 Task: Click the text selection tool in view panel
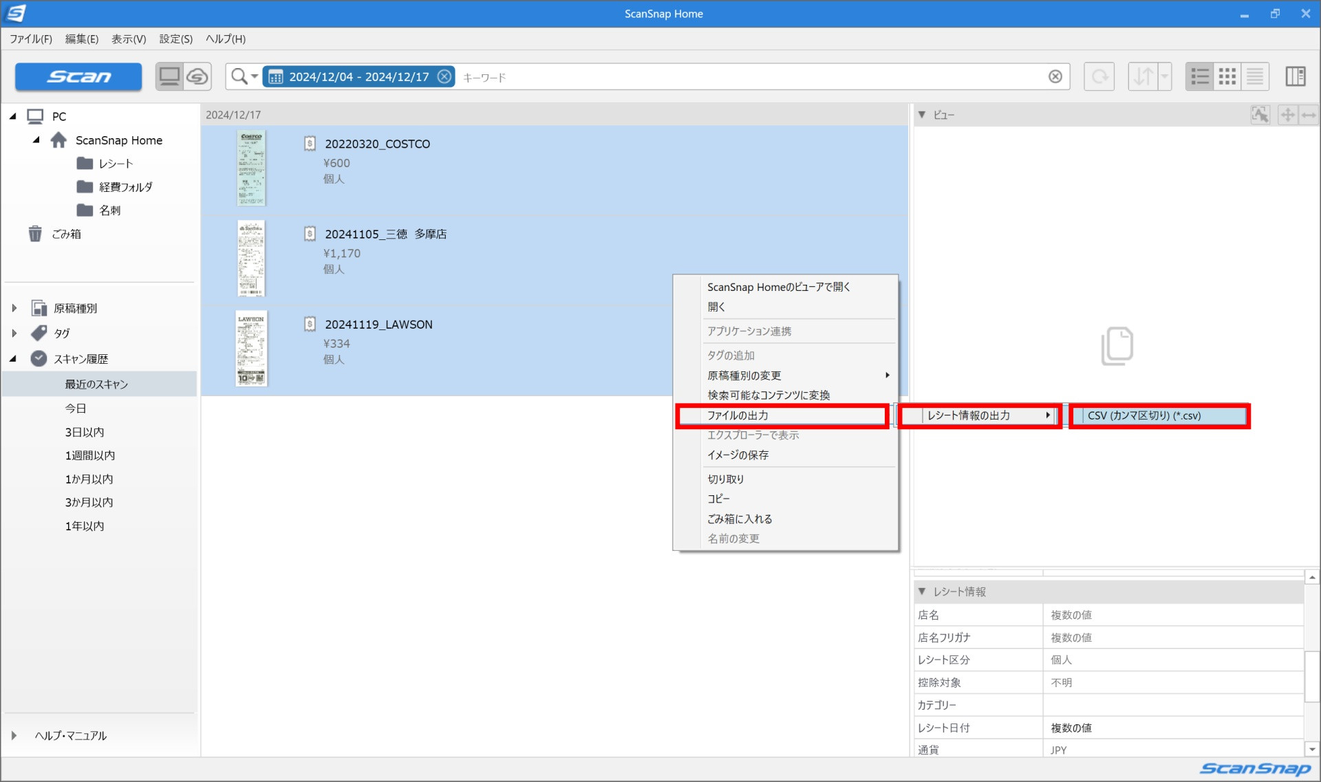pyautogui.click(x=1260, y=115)
